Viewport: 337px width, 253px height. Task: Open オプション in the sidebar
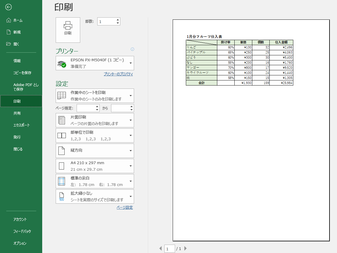tap(21, 243)
